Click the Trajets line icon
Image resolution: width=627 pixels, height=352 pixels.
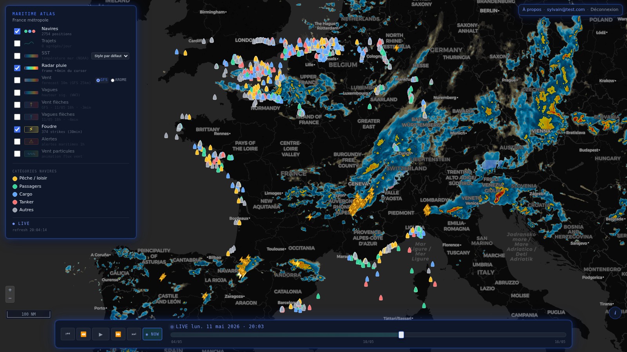click(x=29, y=43)
